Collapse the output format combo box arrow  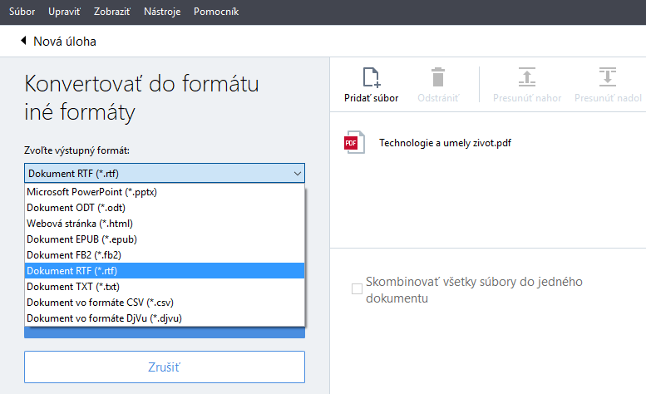[x=297, y=174]
